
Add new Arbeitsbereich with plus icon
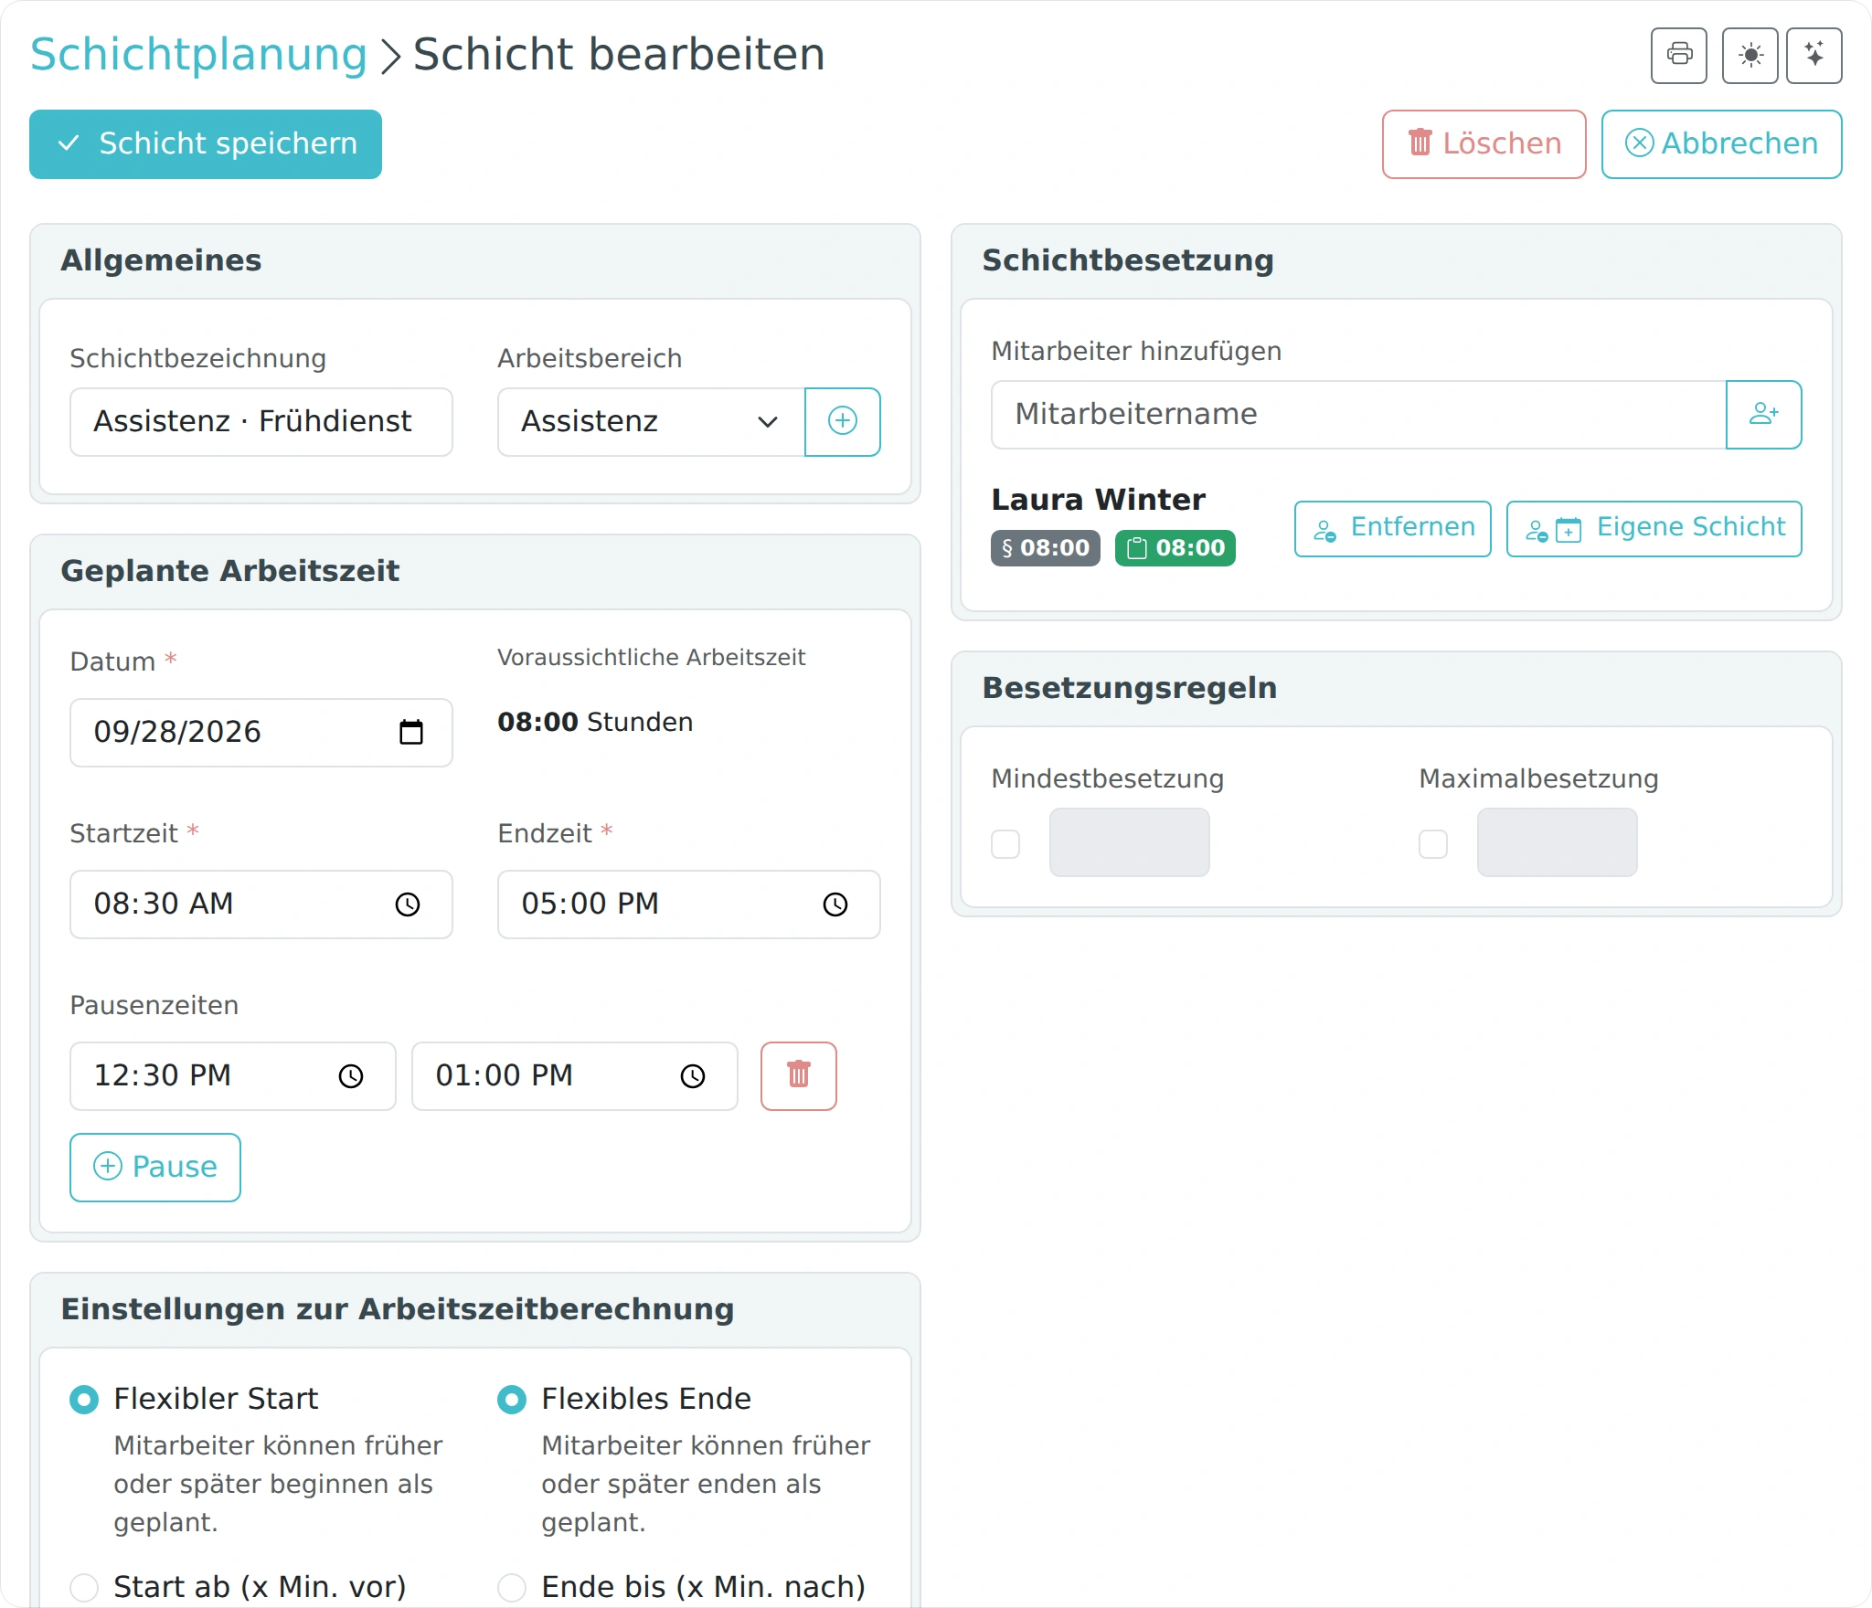842,421
